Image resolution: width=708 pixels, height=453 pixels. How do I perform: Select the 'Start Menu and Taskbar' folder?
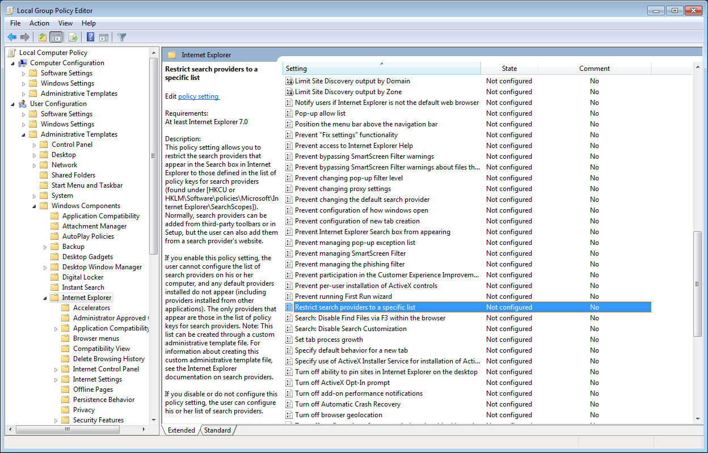coord(87,185)
